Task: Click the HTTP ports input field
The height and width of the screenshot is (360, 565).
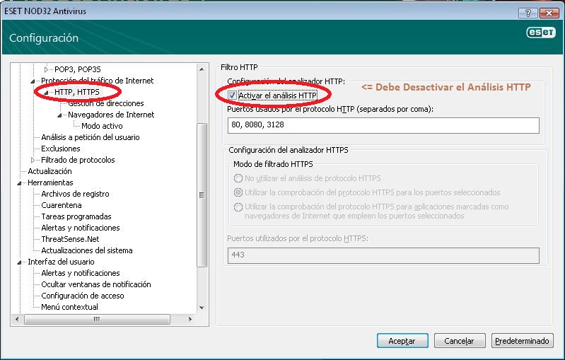Action: pyautogui.click(x=383, y=126)
